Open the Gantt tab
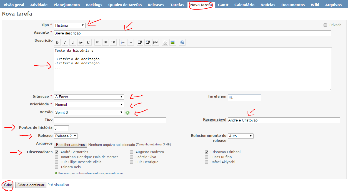Screen dimensions: 348x191 (223, 5)
